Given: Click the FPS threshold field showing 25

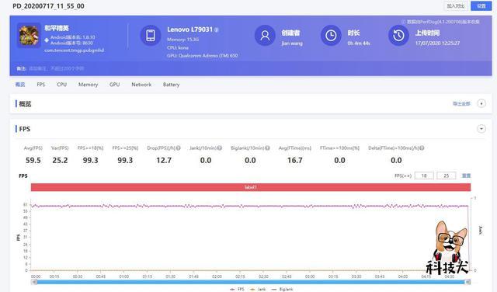Looking at the screenshot, I should coord(447,176).
